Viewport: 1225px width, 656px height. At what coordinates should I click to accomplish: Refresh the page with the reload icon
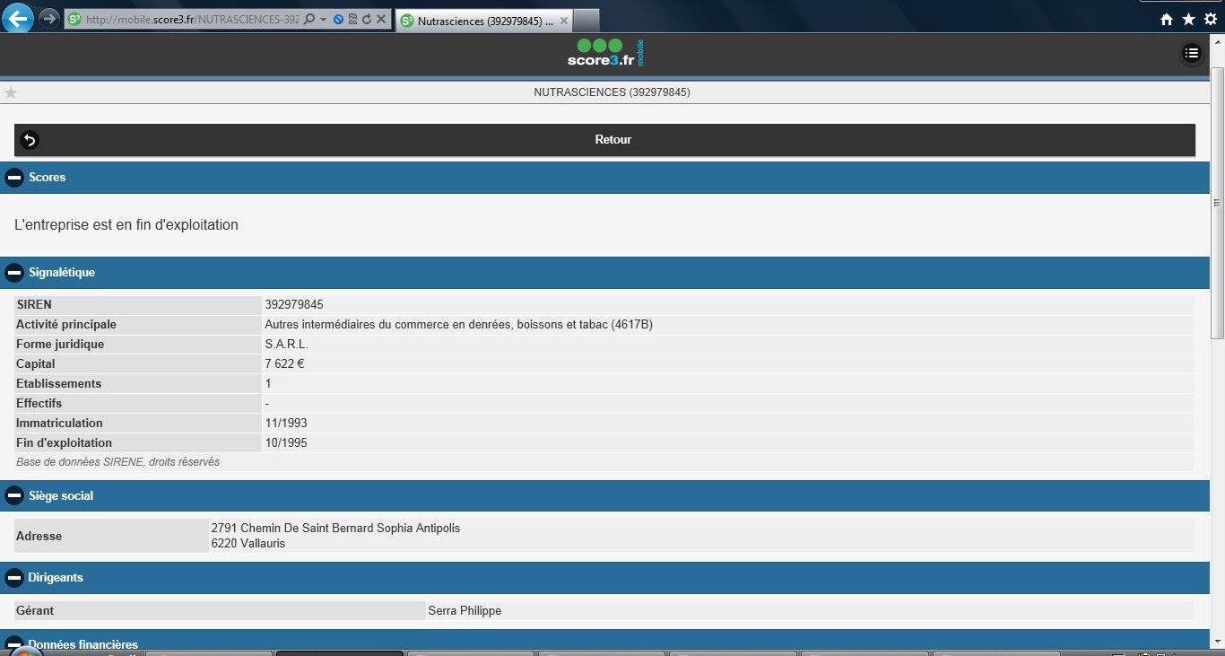pyautogui.click(x=367, y=19)
